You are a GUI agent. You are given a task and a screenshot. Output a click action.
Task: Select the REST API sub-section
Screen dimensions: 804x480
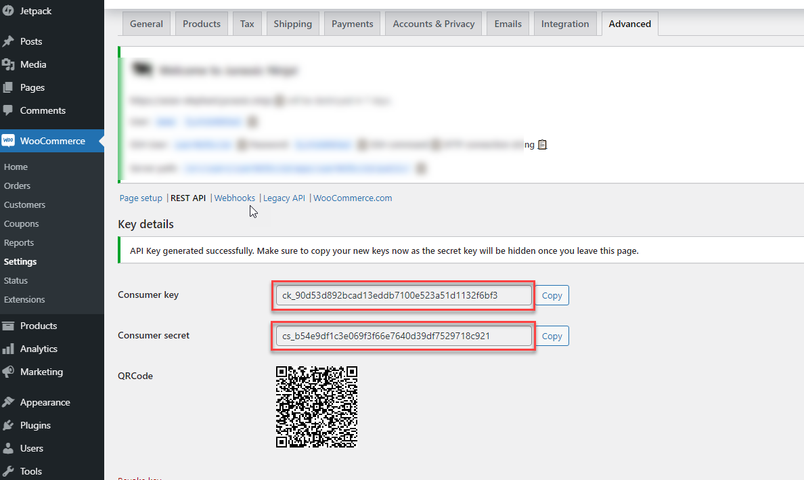pyautogui.click(x=188, y=198)
